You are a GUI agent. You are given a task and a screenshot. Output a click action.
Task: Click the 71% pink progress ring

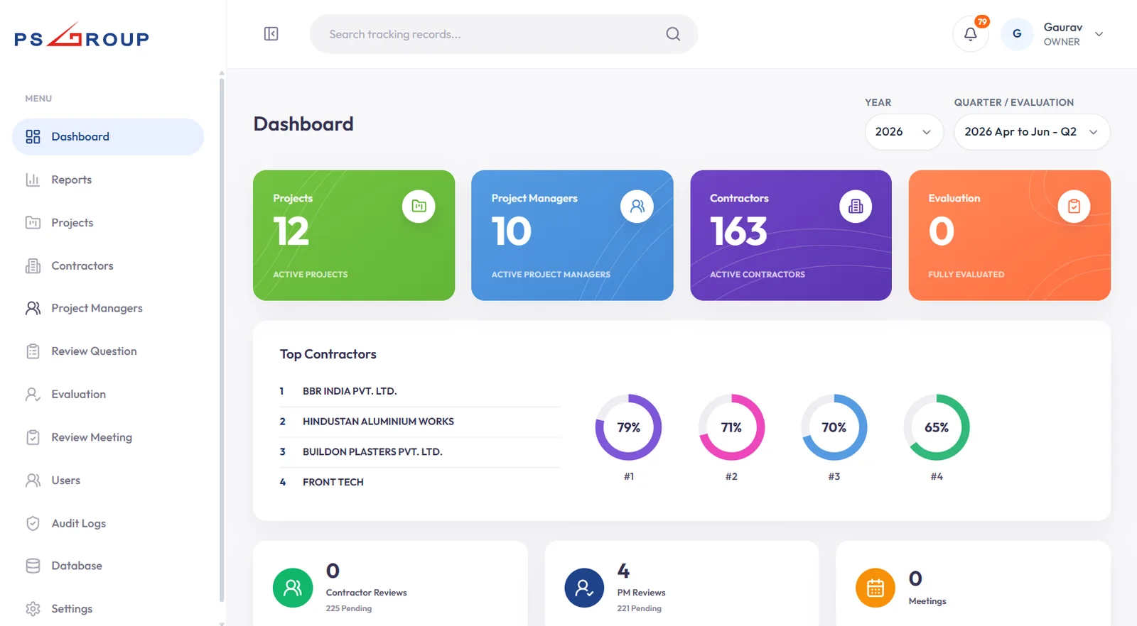pyautogui.click(x=731, y=427)
